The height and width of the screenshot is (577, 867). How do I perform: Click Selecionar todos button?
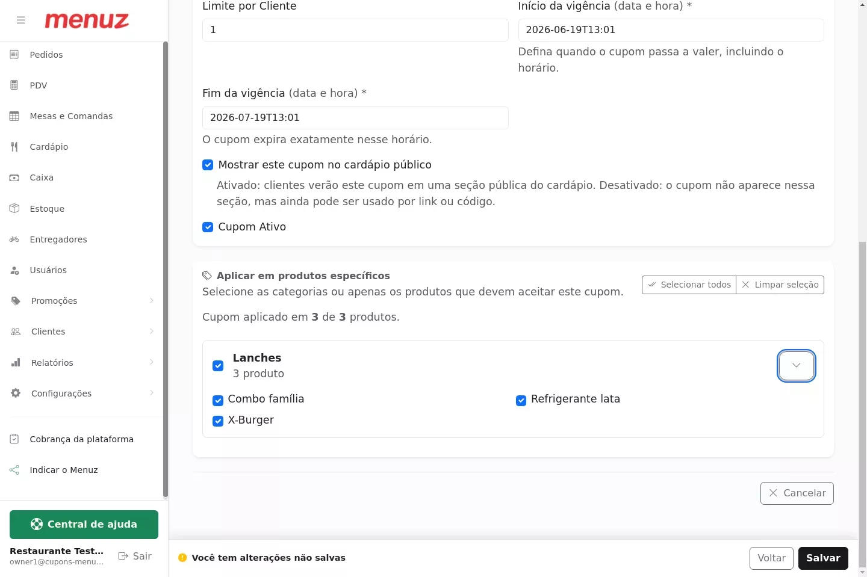[x=689, y=285]
